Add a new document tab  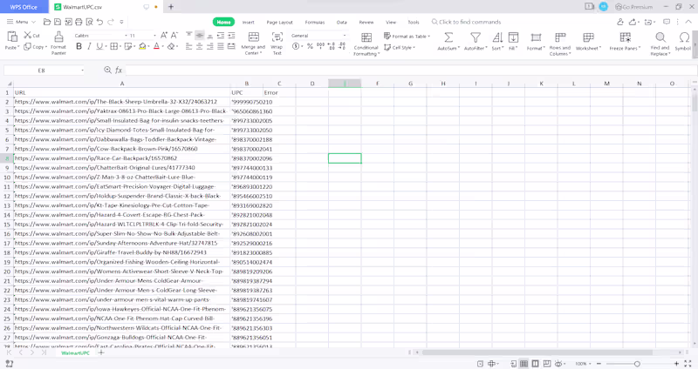[171, 7]
